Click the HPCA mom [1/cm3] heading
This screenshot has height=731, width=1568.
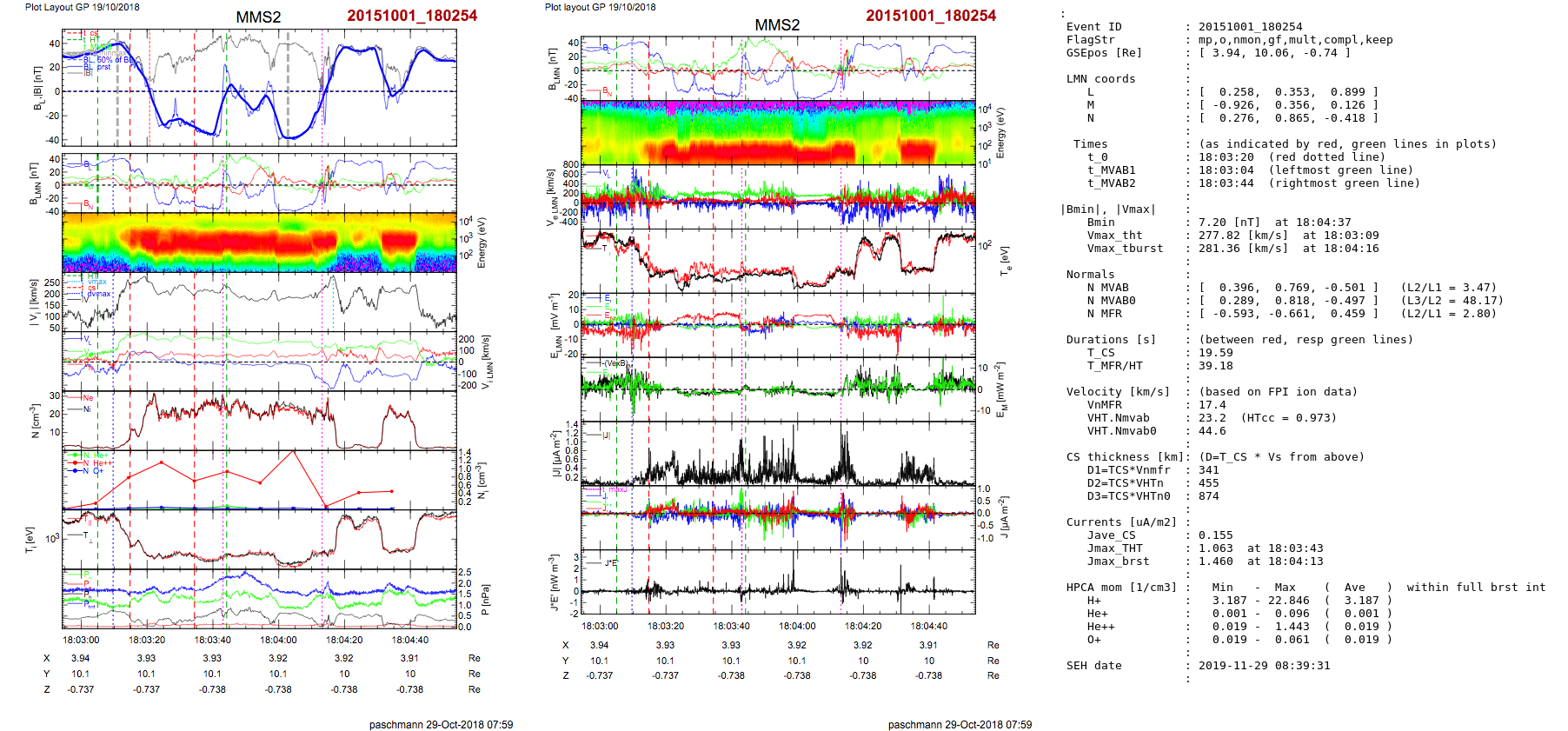(1121, 588)
